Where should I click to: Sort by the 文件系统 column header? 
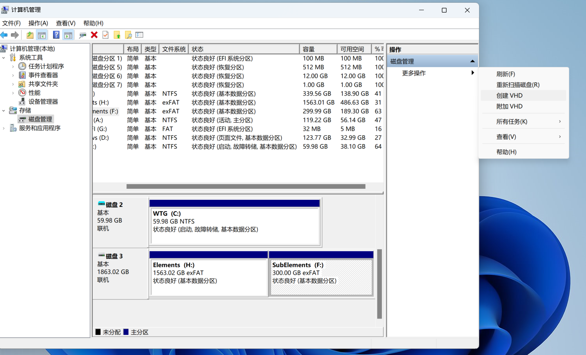pos(174,49)
